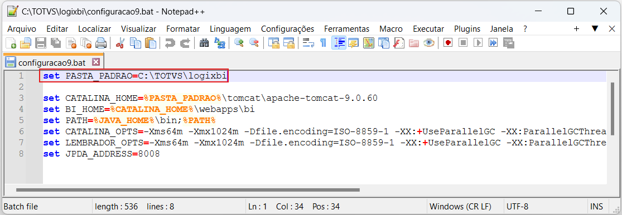622x215 pixels.
Task: Select the configuracao9.bat tab
Action: tap(53, 62)
